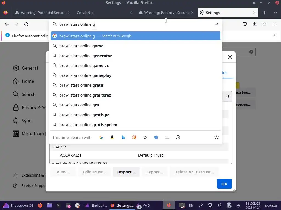This screenshot has width=281, height=210.
Task: Open the notifications bell in the system tray
Action: tap(238, 205)
